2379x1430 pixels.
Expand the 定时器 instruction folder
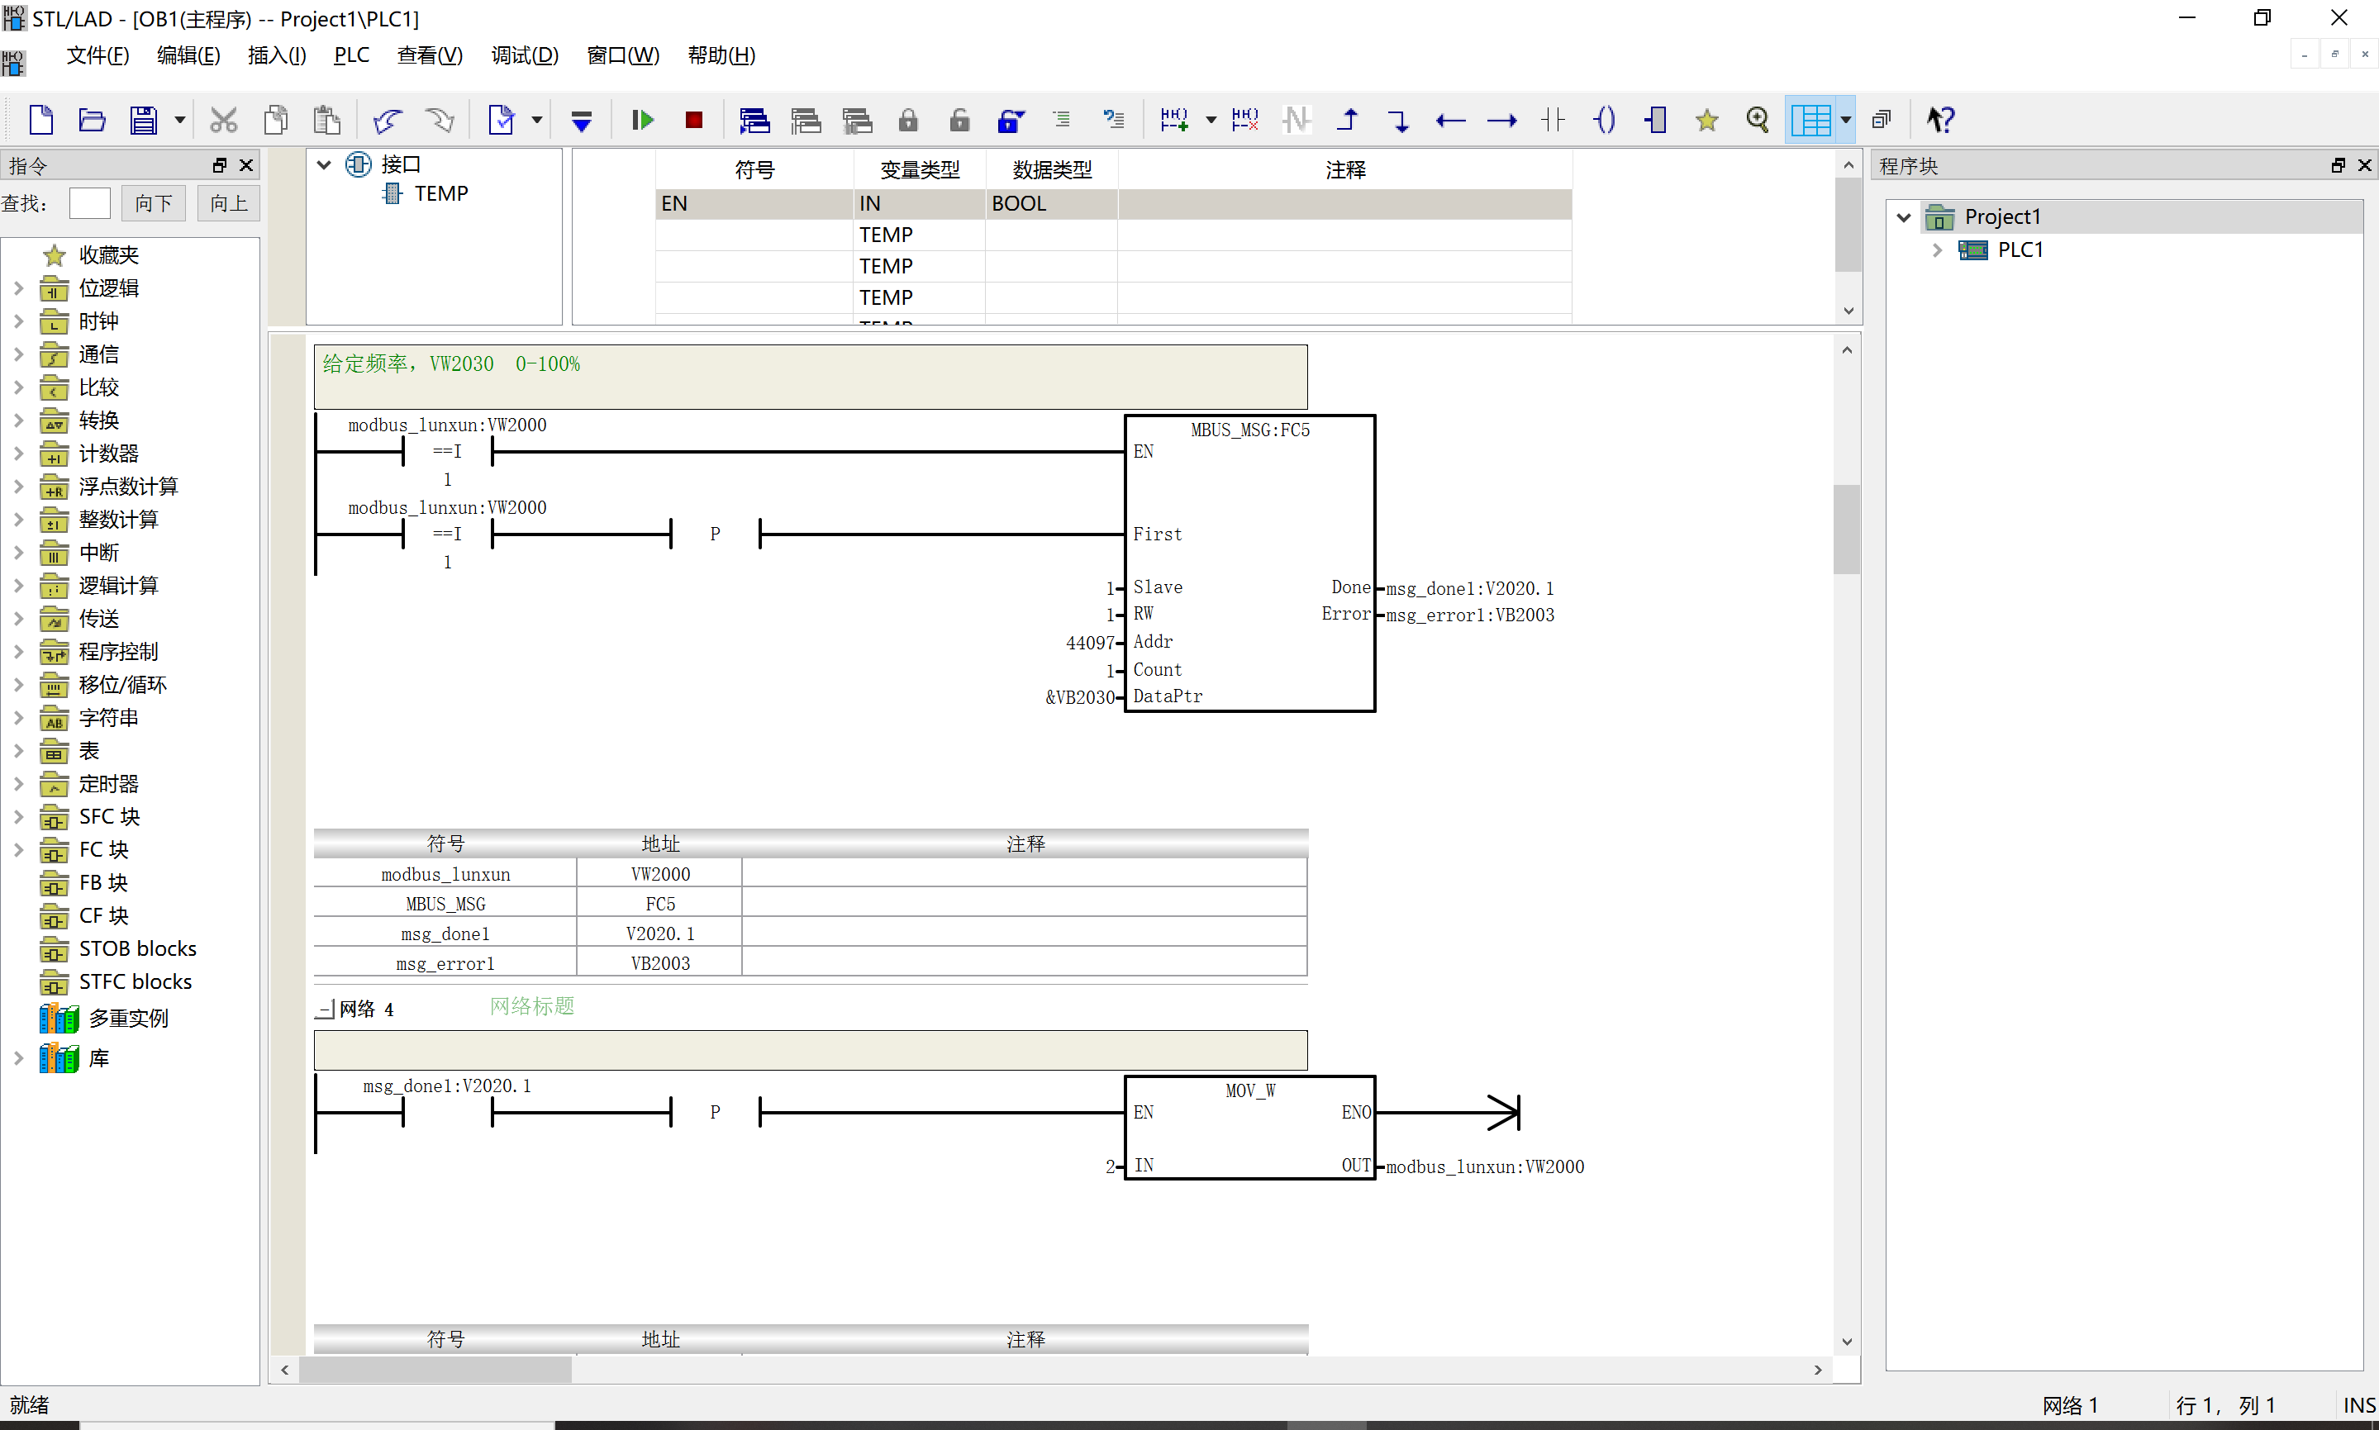click(x=18, y=784)
